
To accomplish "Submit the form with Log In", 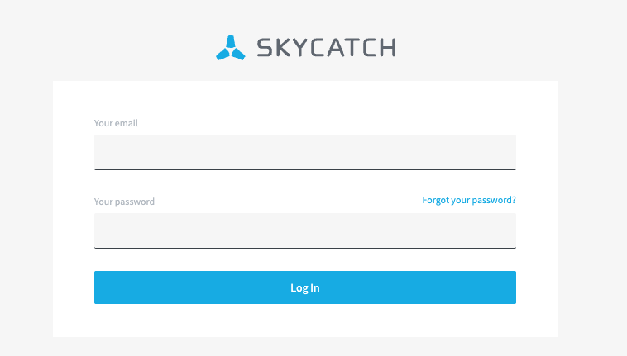I will [x=304, y=287].
